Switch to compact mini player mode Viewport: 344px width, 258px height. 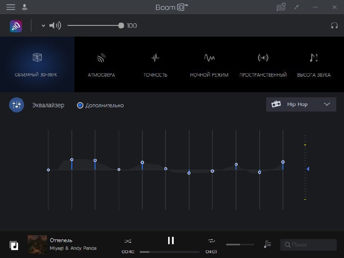(297, 7)
